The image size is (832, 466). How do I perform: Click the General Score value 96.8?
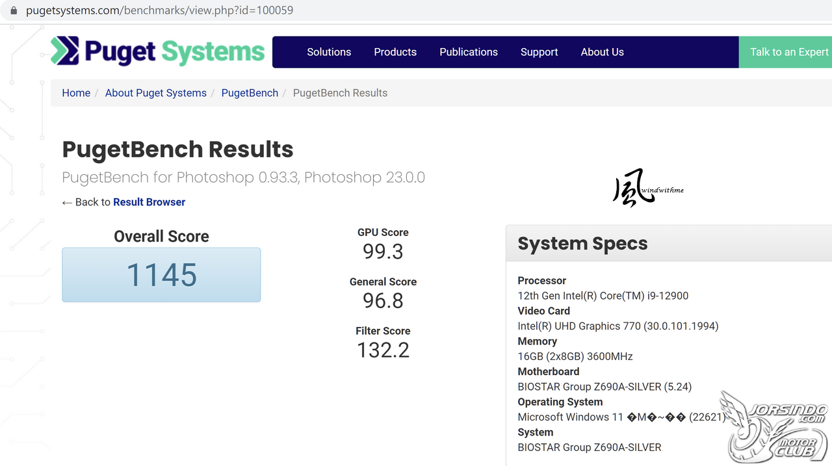(x=383, y=300)
